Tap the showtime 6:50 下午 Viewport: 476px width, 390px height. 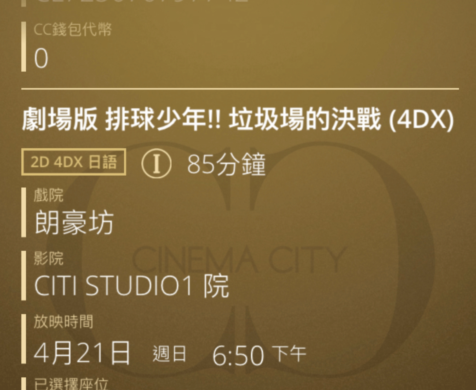coord(259,354)
